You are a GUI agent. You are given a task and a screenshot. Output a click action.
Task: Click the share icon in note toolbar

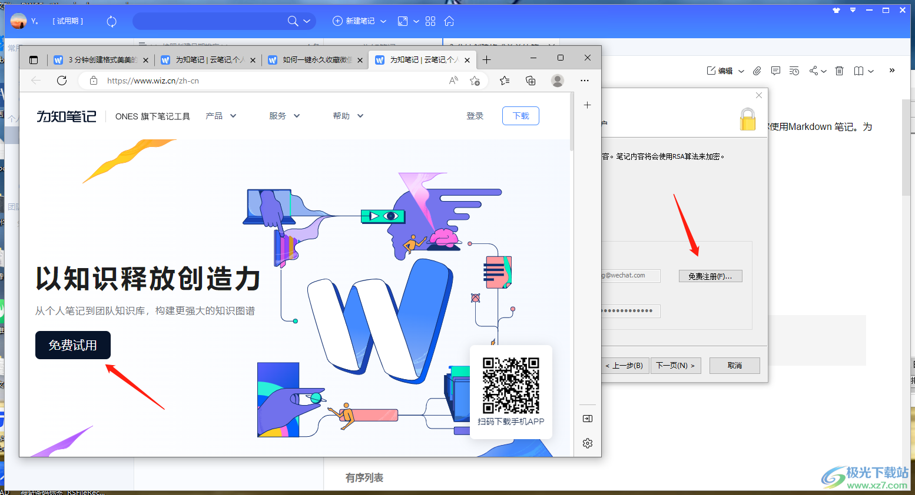(x=814, y=71)
